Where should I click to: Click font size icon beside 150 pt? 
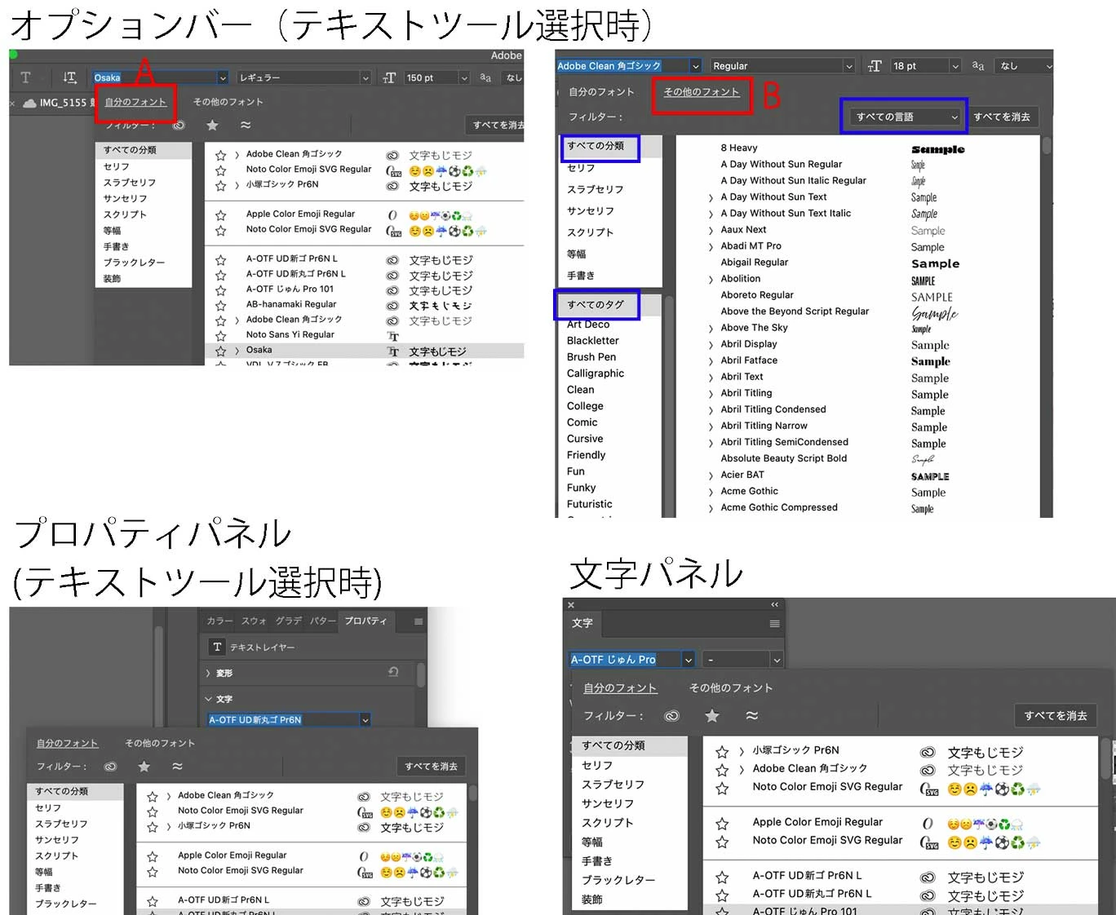pos(389,77)
